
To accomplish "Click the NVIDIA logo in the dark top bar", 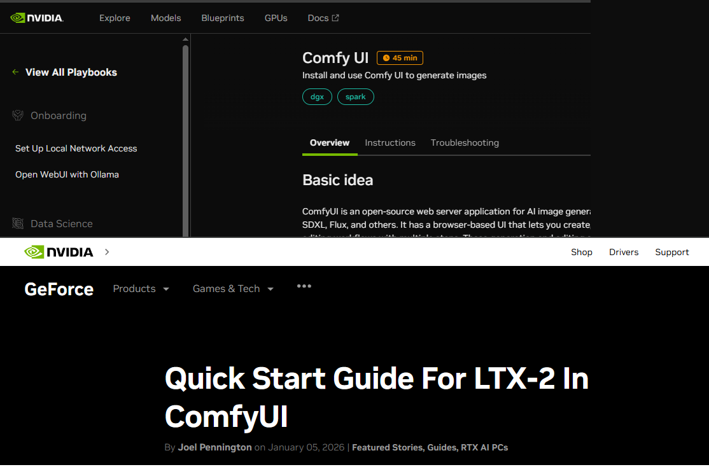I will (x=37, y=18).
